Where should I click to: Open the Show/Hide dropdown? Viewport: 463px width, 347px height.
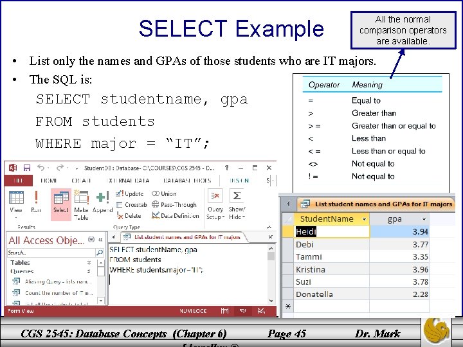[237, 204]
